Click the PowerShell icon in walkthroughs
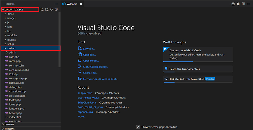 click(x=166, y=79)
